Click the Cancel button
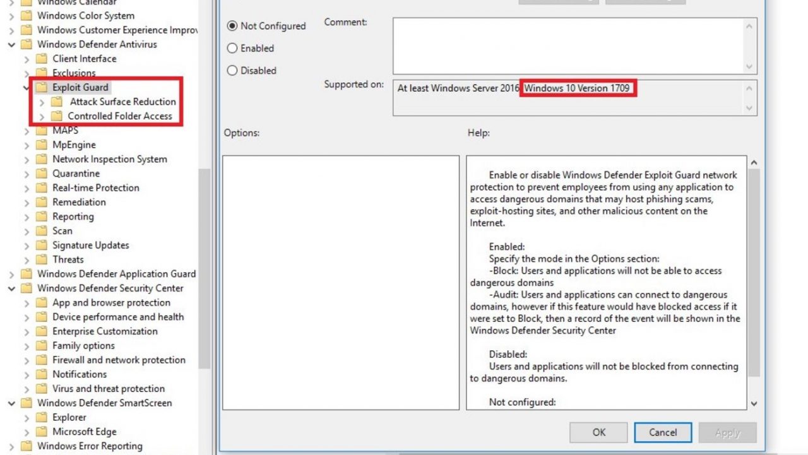 (663, 432)
